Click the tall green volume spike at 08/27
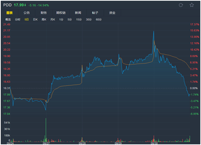The image size is (201, 145). 46,130
